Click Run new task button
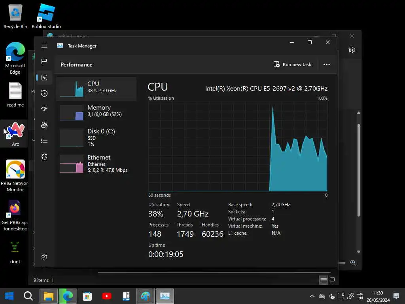The height and width of the screenshot is (304, 405). pos(292,65)
